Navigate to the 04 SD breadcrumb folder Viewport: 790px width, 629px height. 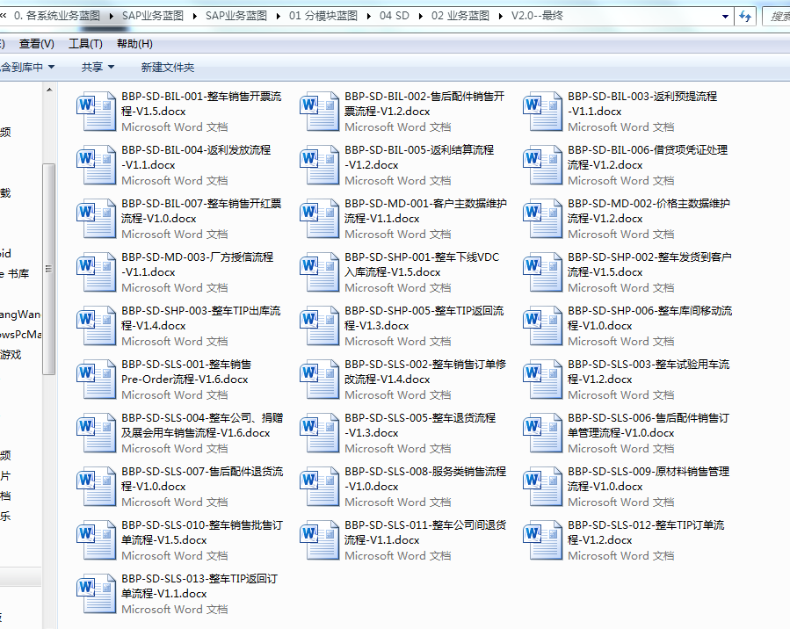click(395, 16)
